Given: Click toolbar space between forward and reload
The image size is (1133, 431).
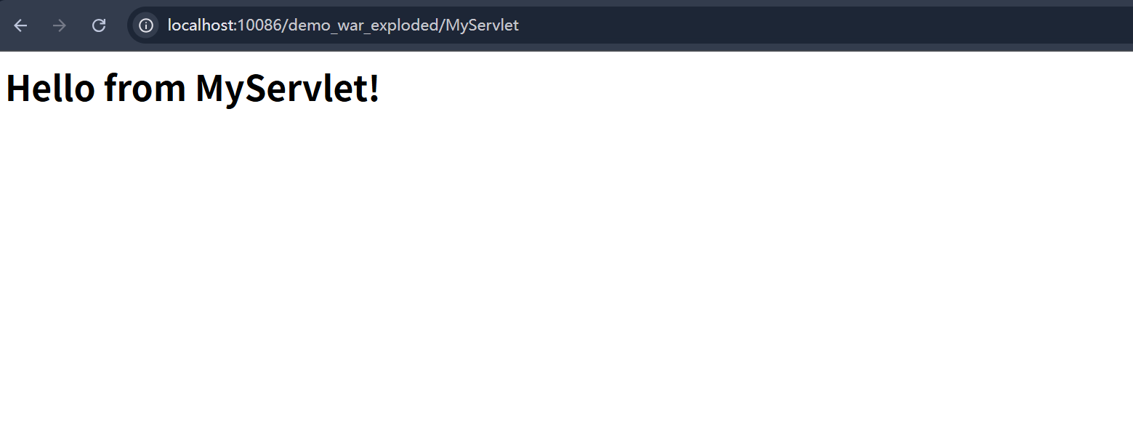Looking at the screenshot, I should (79, 25).
